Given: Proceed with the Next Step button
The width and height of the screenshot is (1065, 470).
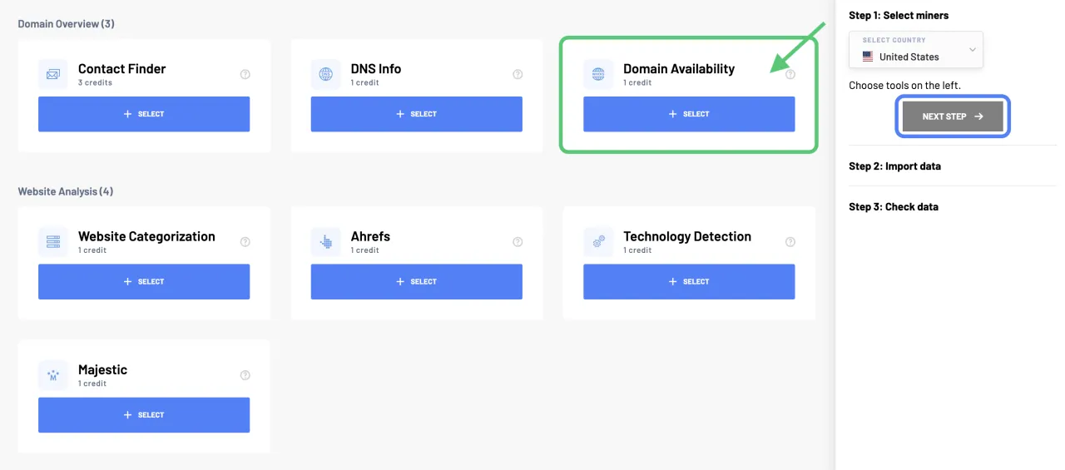Looking at the screenshot, I should 953,116.
